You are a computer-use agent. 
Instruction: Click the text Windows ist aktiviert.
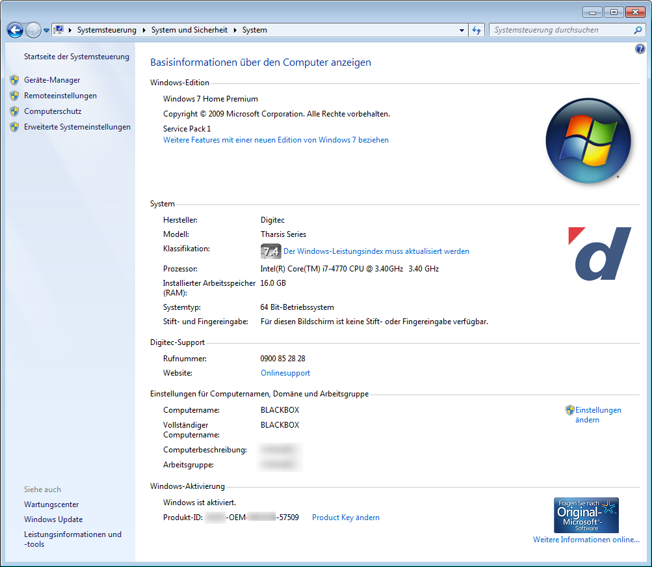coord(200,503)
